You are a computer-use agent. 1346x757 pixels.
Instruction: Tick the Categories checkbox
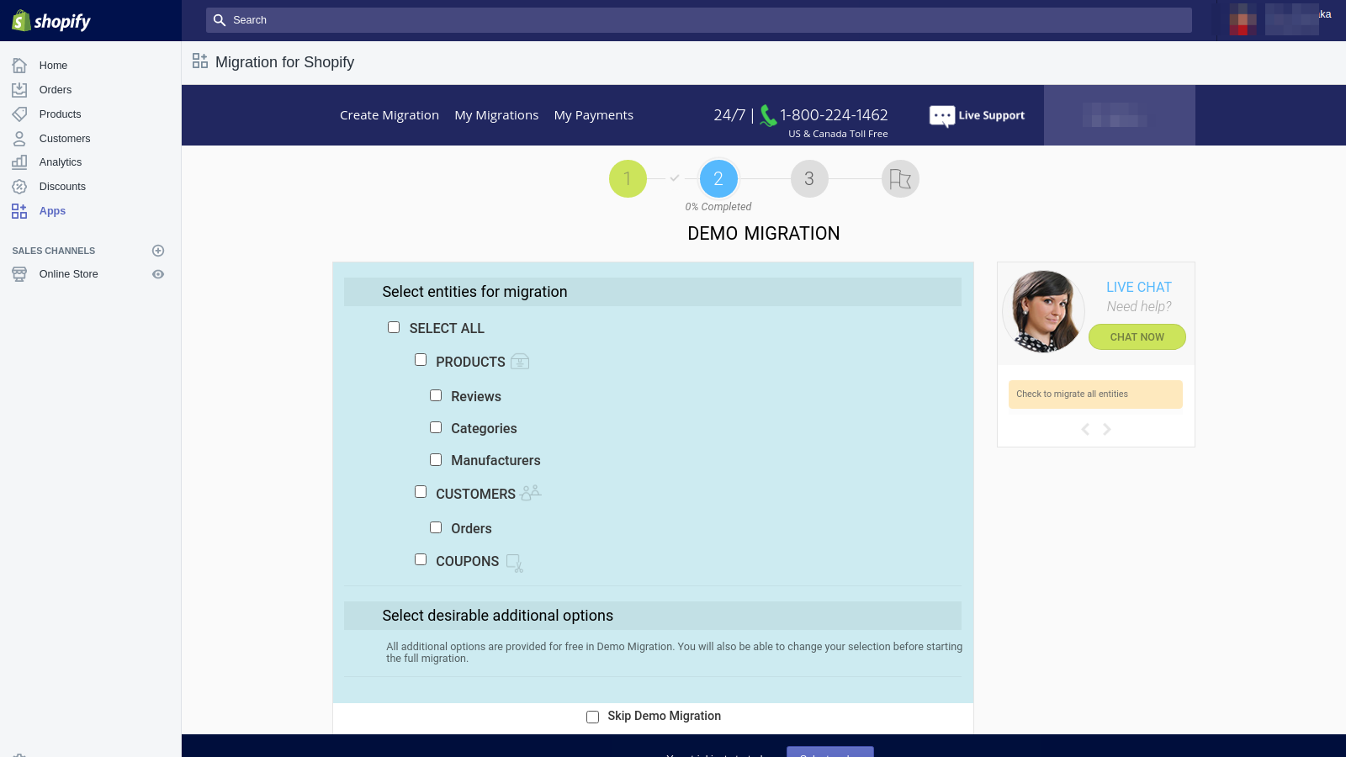click(436, 427)
